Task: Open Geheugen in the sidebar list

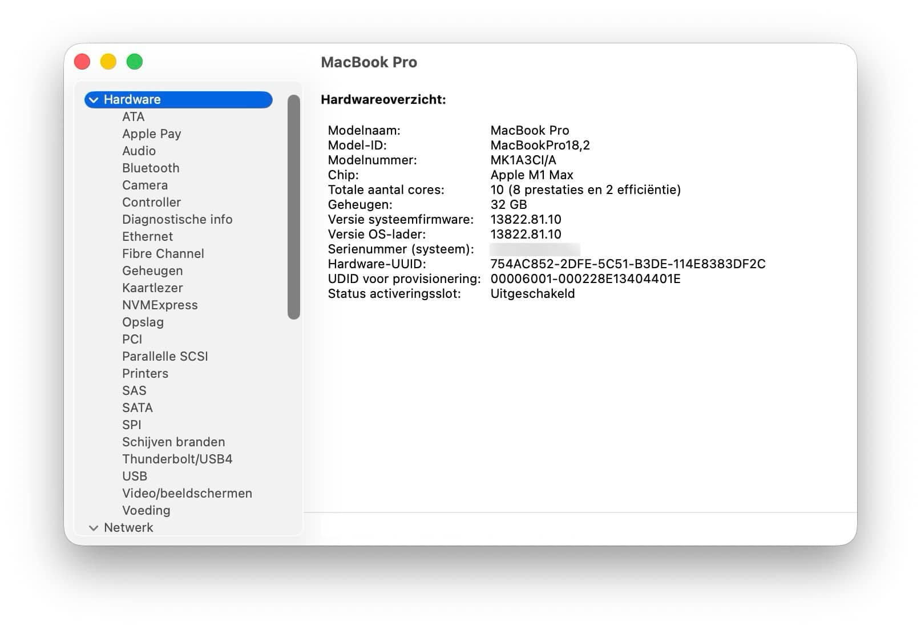Action: pyautogui.click(x=152, y=270)
